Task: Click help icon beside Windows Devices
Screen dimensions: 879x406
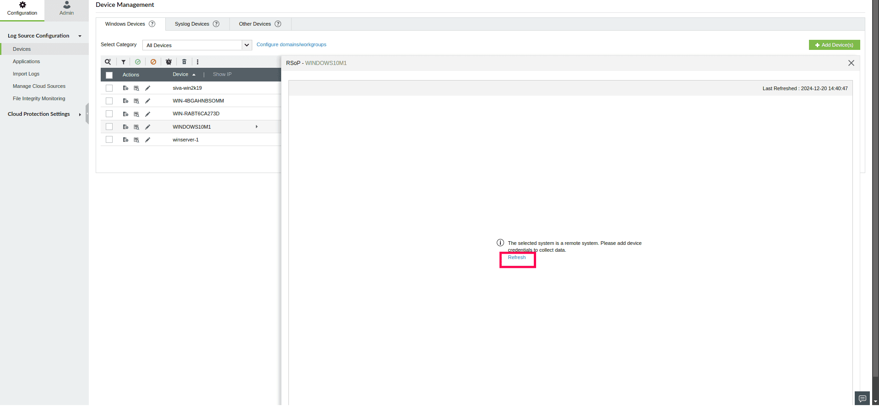Action: 152,24
